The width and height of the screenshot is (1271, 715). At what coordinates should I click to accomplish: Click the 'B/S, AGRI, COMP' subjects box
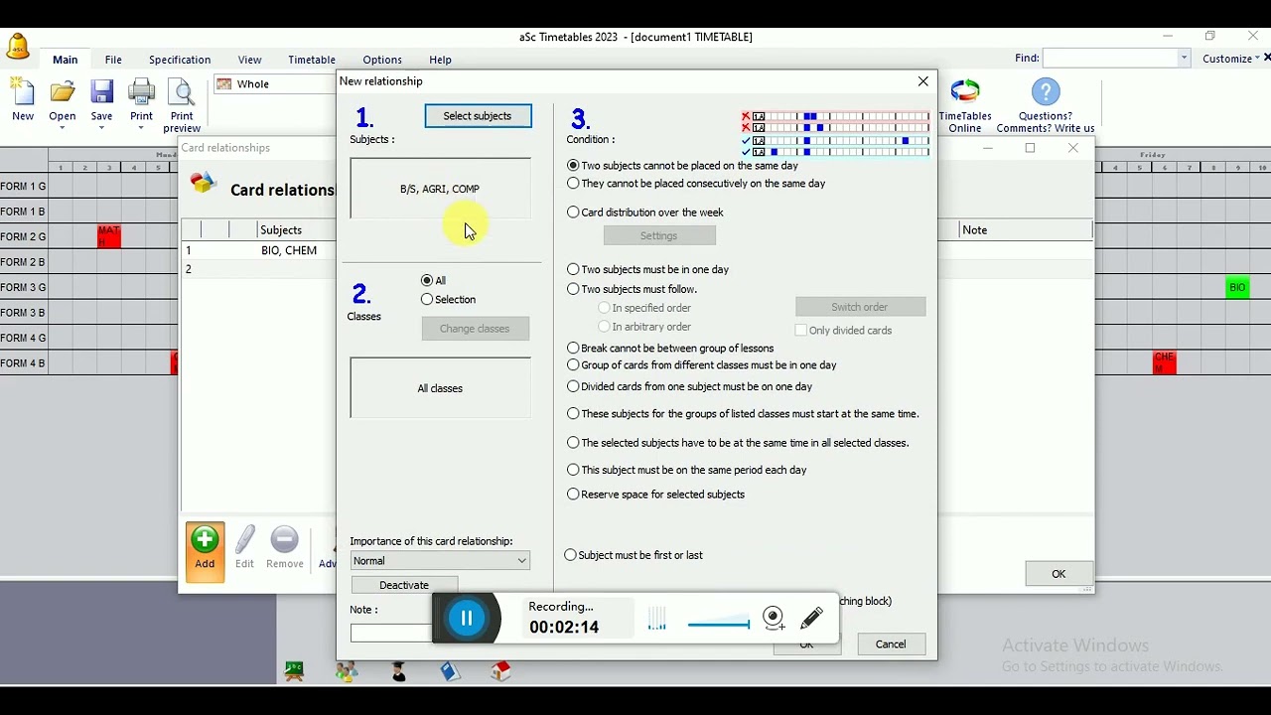pyautogui.click(x=440, y=189)
